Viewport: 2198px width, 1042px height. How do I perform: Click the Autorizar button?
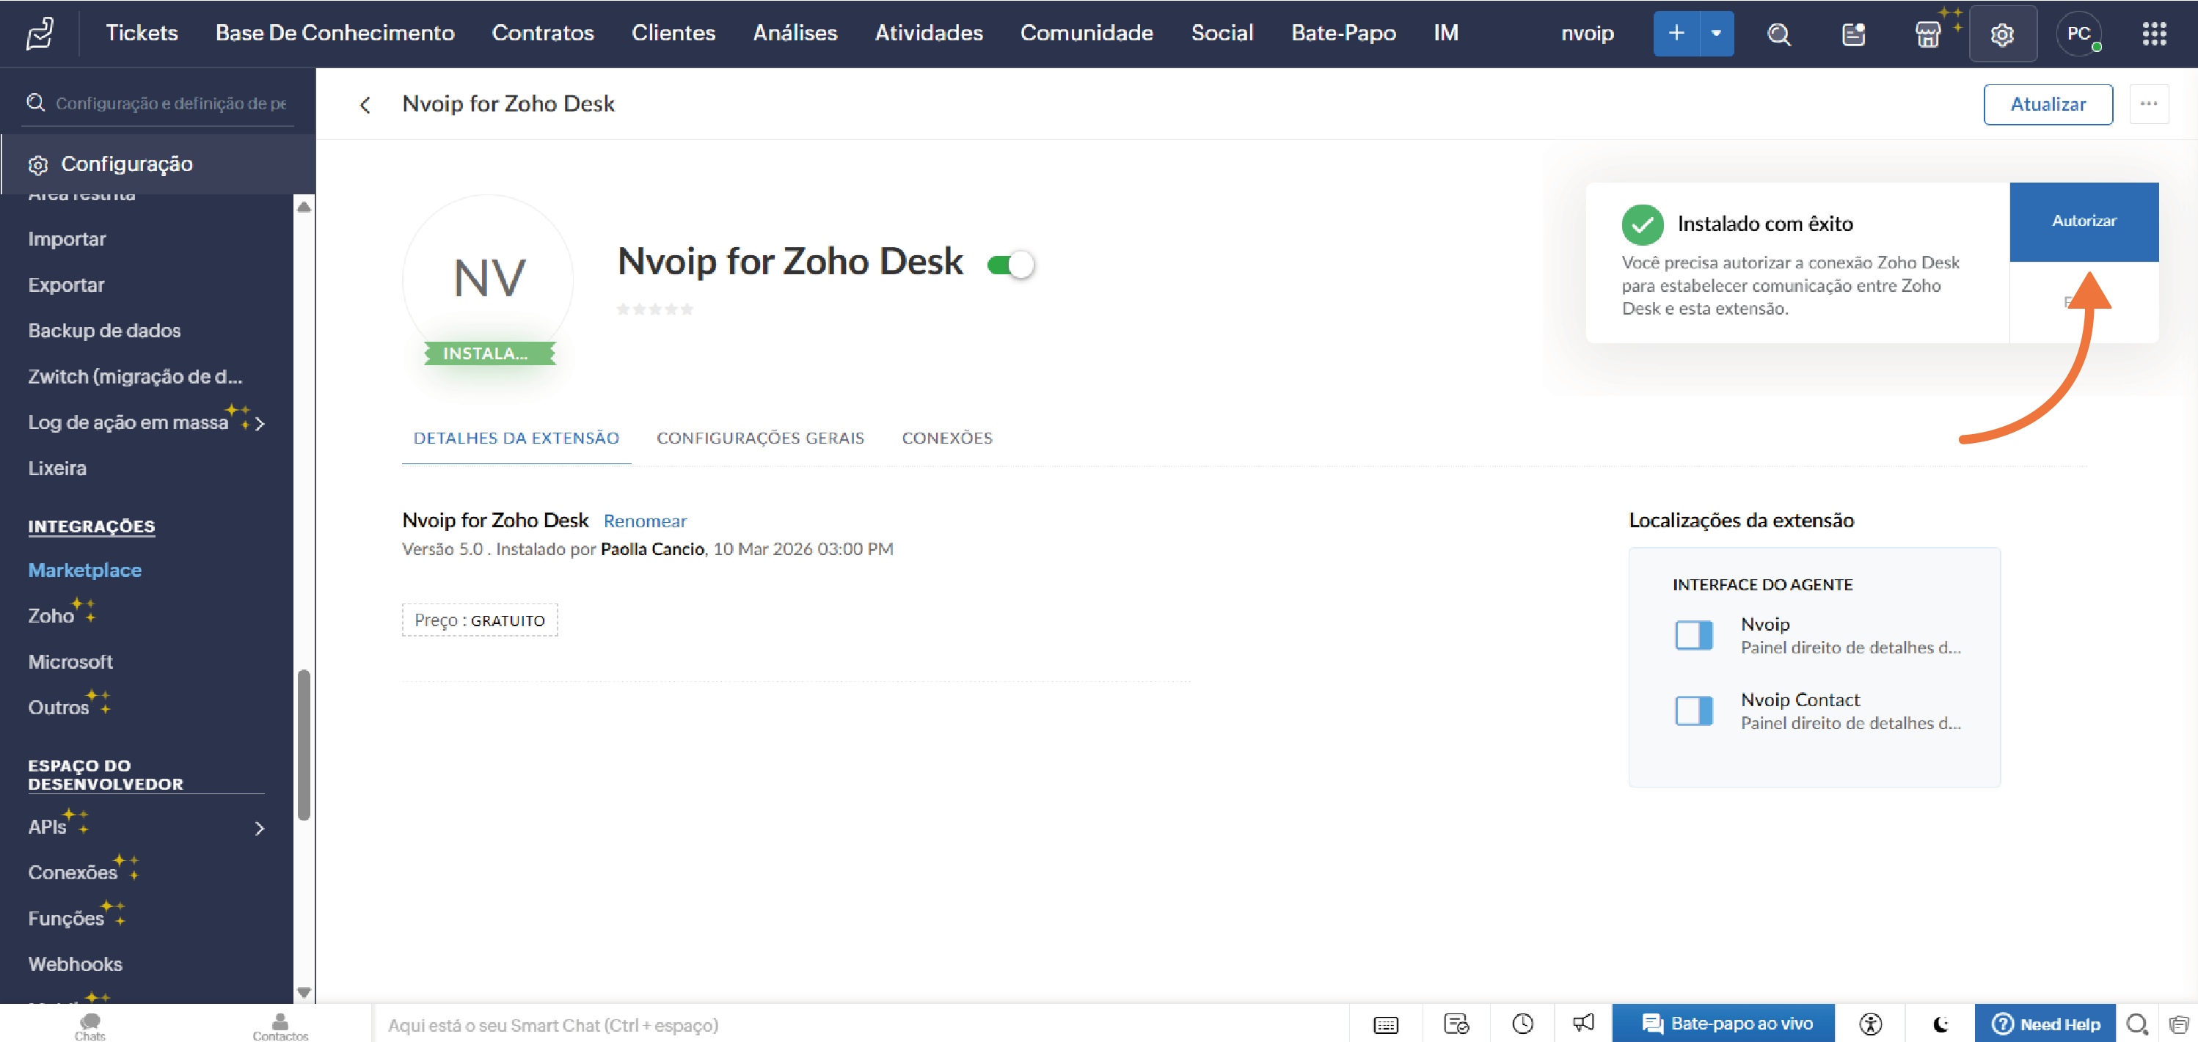point(2083,221)
